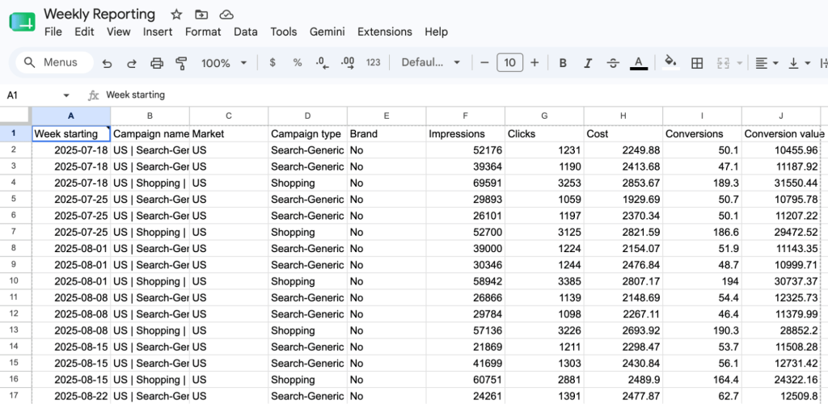
Task: Open the Format menu
Action: click(x=203, y=32)
